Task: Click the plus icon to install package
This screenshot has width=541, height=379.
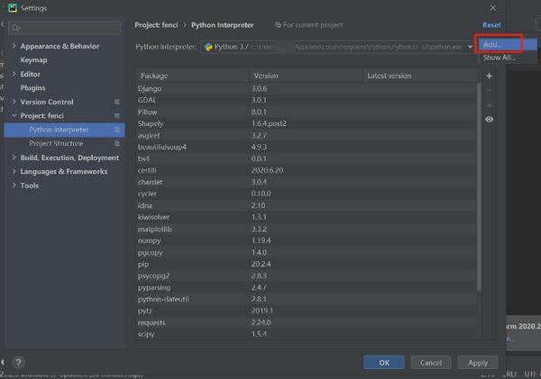Action: (489, 76)
